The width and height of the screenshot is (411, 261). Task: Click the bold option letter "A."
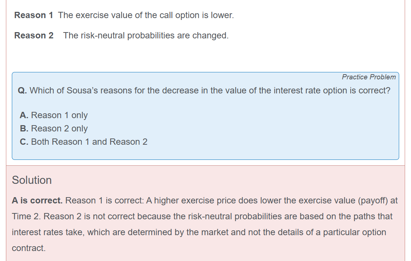coord(24,115)
